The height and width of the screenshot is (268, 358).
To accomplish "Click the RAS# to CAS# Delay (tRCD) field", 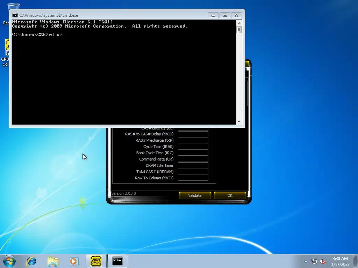I will (x=193, y=134).
